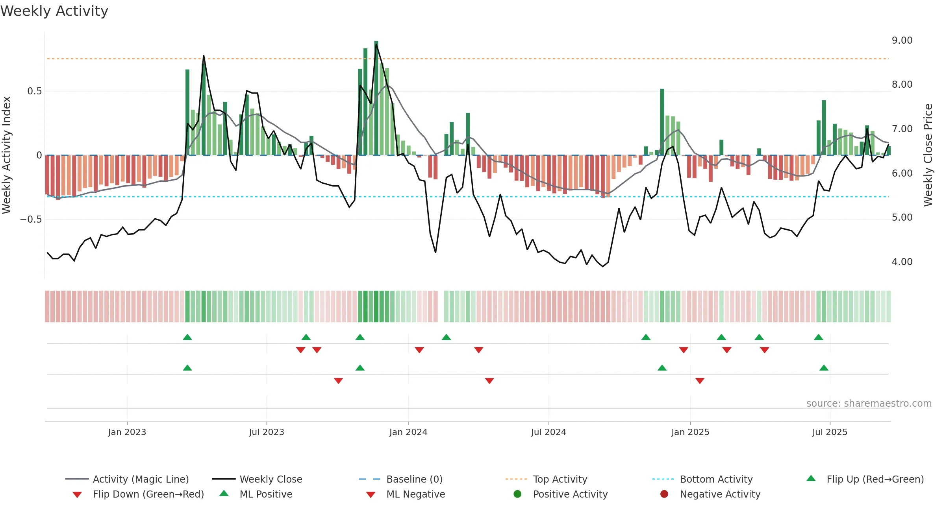The height and width of the screenshot is (531, 945).
Task: Click the ML Positive triangle in late November 2024
Action: [x=662, y=368]
